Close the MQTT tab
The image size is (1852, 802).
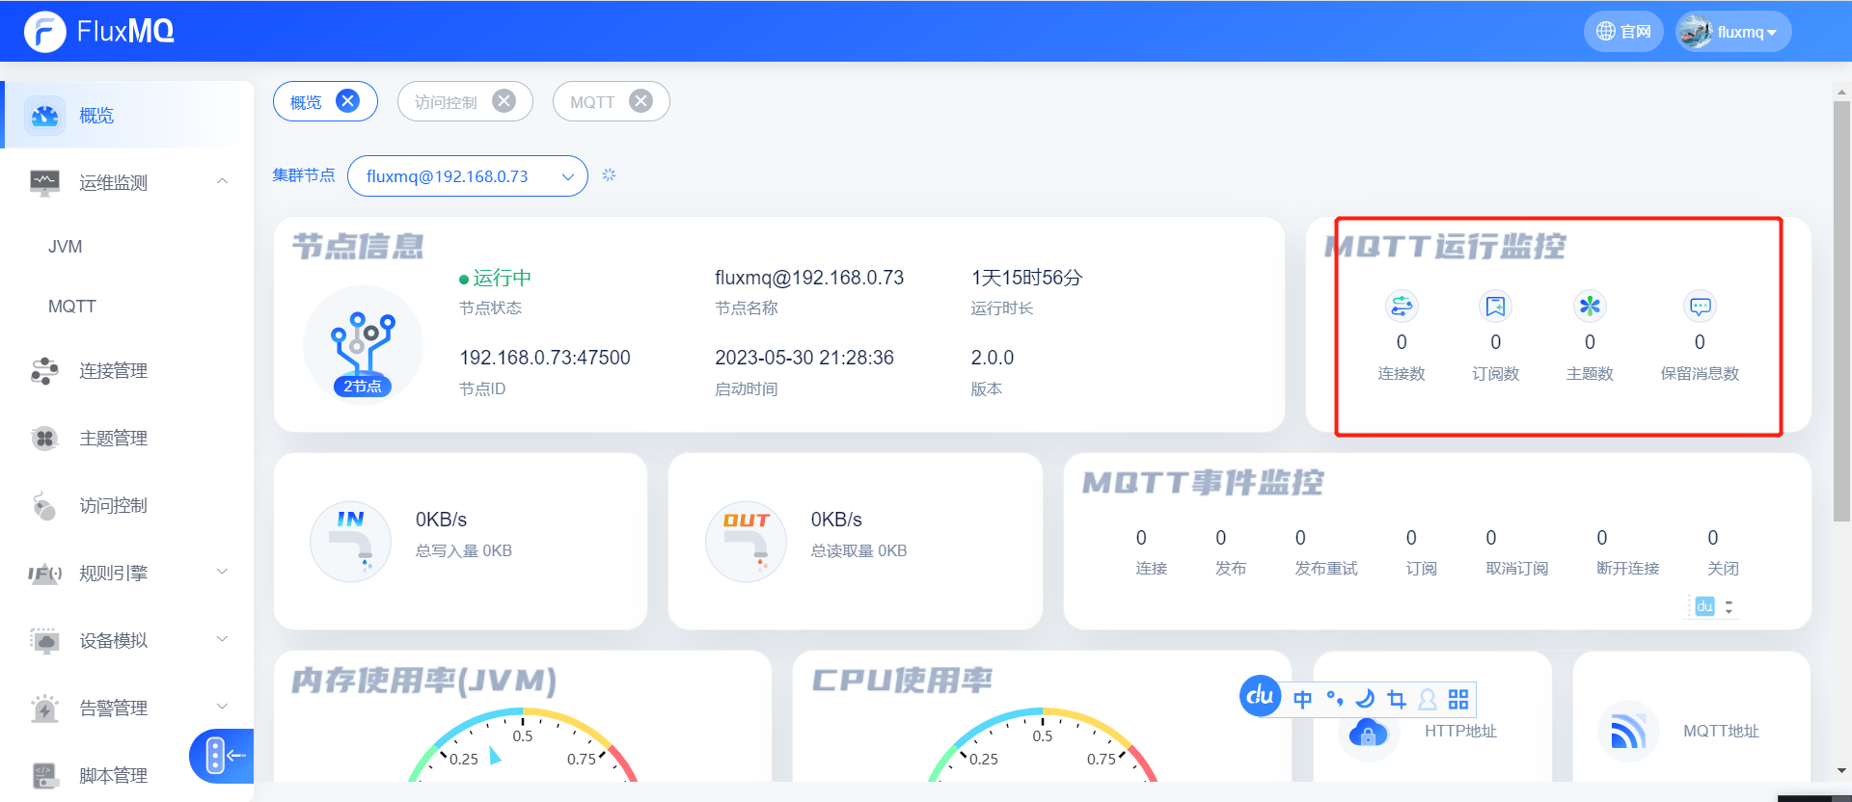[x=640, y=101]
